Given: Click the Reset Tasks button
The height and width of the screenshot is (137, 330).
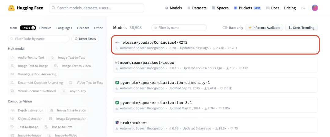Looking at the screenshot, I should click(85, 39).
